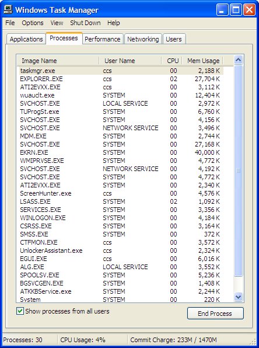This screenshot has height=348, width=259.
Task: Open the Users tab
Action: coord(174,39)
